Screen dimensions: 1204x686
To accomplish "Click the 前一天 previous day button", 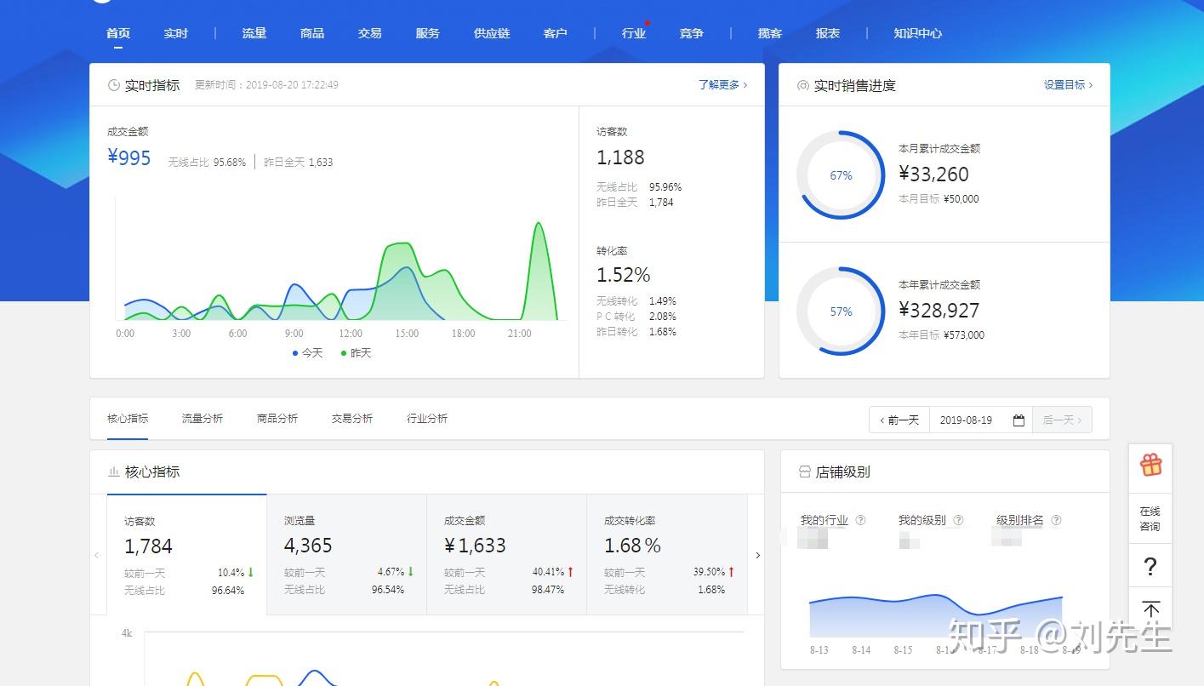I will coord(899,420).
